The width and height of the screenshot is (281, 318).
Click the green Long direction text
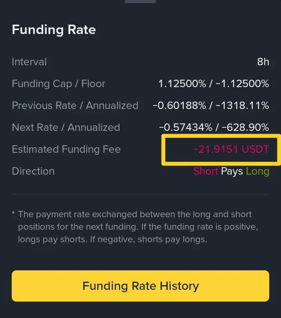point(258,171)
